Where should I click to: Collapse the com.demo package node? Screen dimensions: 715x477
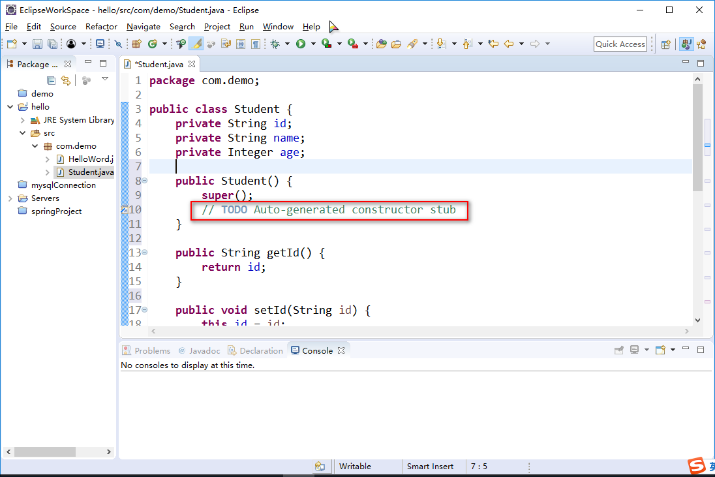(x=35, y=146)
